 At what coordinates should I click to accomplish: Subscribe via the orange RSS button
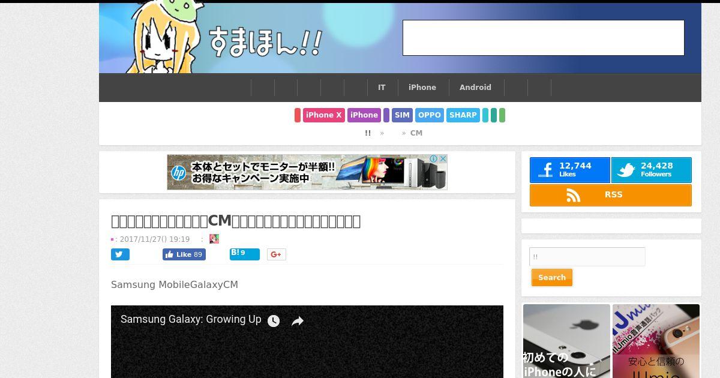tap(611, 195)
